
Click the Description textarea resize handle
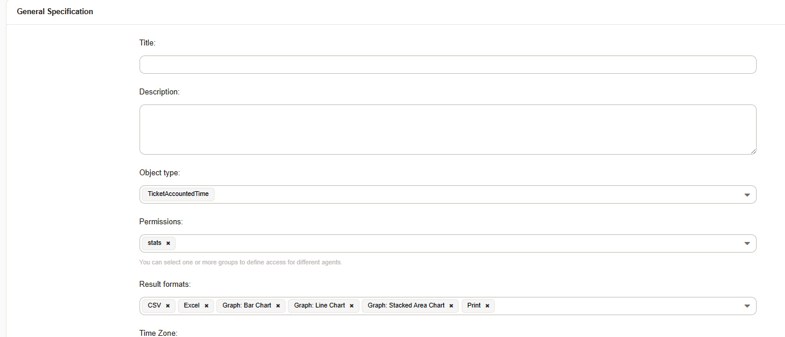coord(753,151)
